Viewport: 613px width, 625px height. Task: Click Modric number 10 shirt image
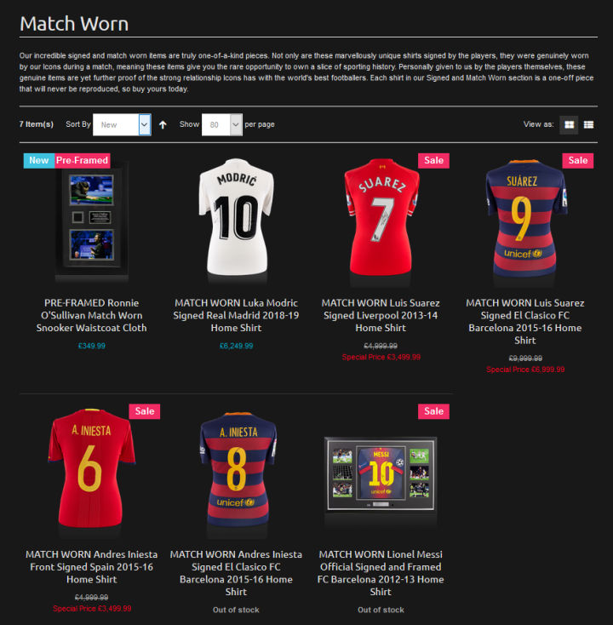coord(236,217)
